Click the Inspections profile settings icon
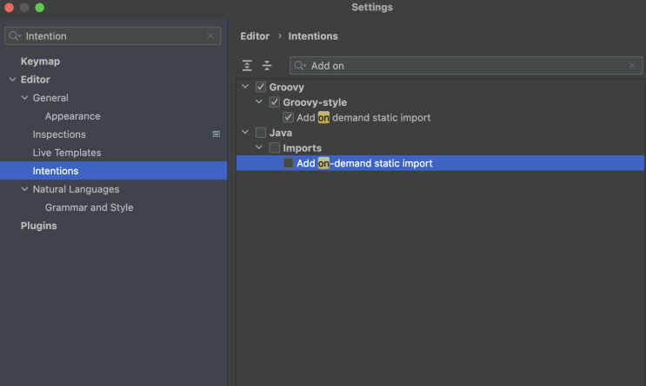This screenshot has height=386, width=646. pos(216,134)
